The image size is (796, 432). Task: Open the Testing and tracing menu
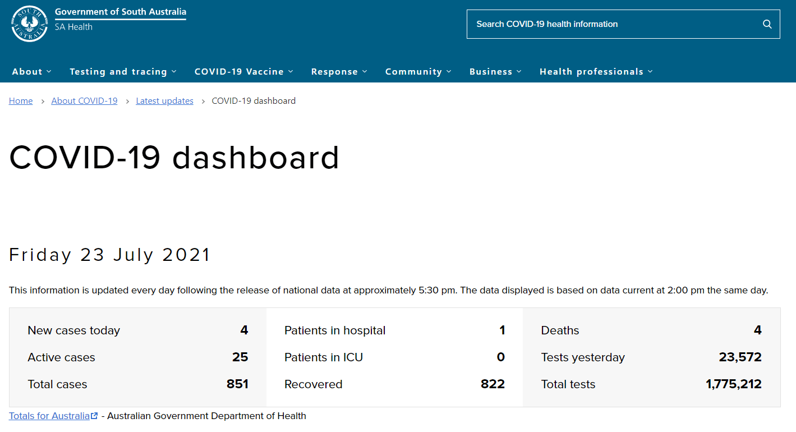click(x=118, y=72)
